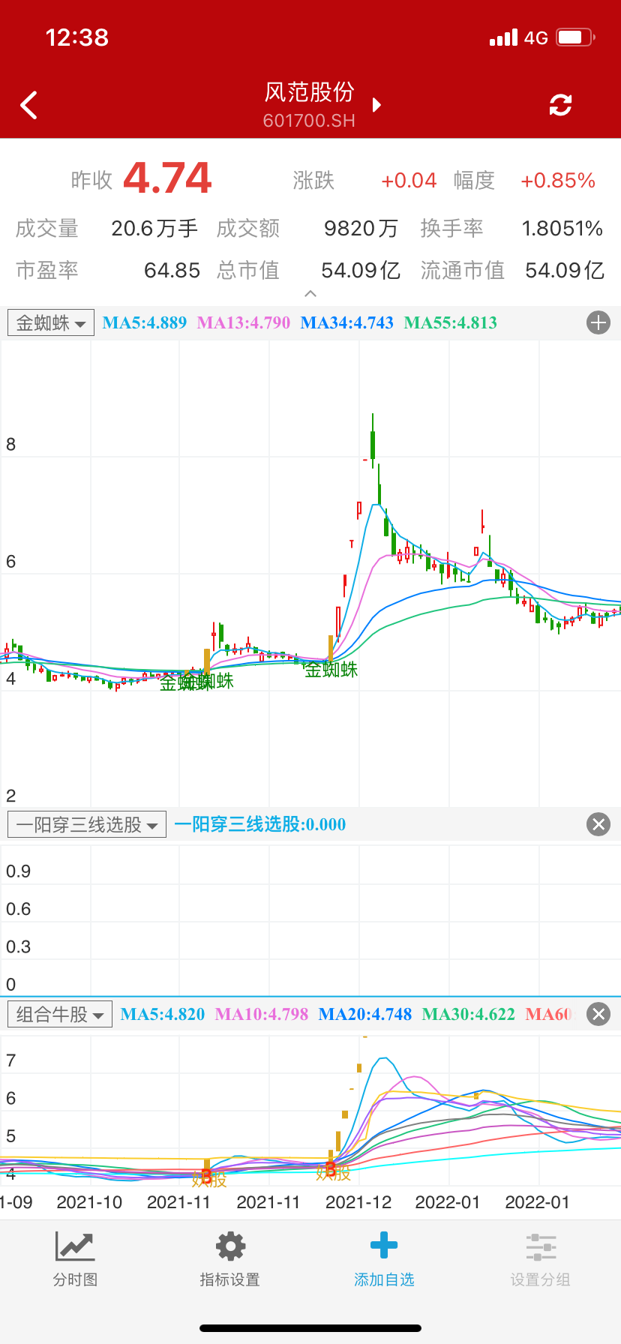Tap the 妖股 marker near 2021-12
The image size is (621, 1344).
pyautogui.click(x=333, y=1171)
